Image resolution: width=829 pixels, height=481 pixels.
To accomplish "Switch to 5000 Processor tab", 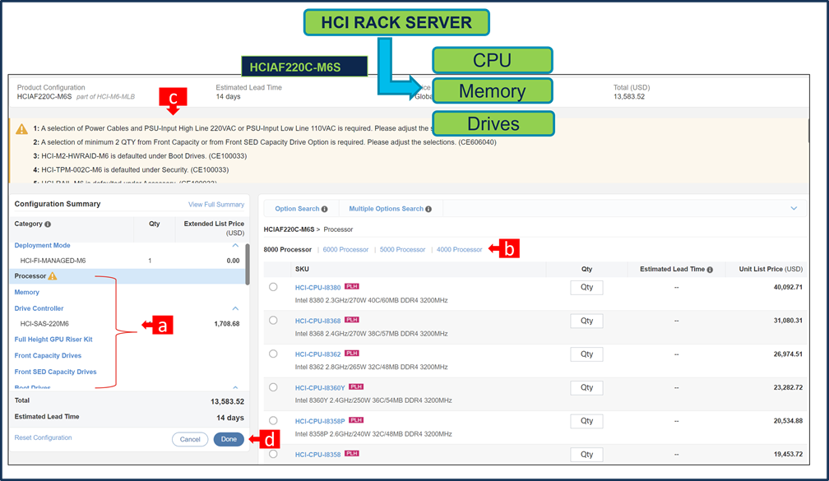I will (402, 249).
